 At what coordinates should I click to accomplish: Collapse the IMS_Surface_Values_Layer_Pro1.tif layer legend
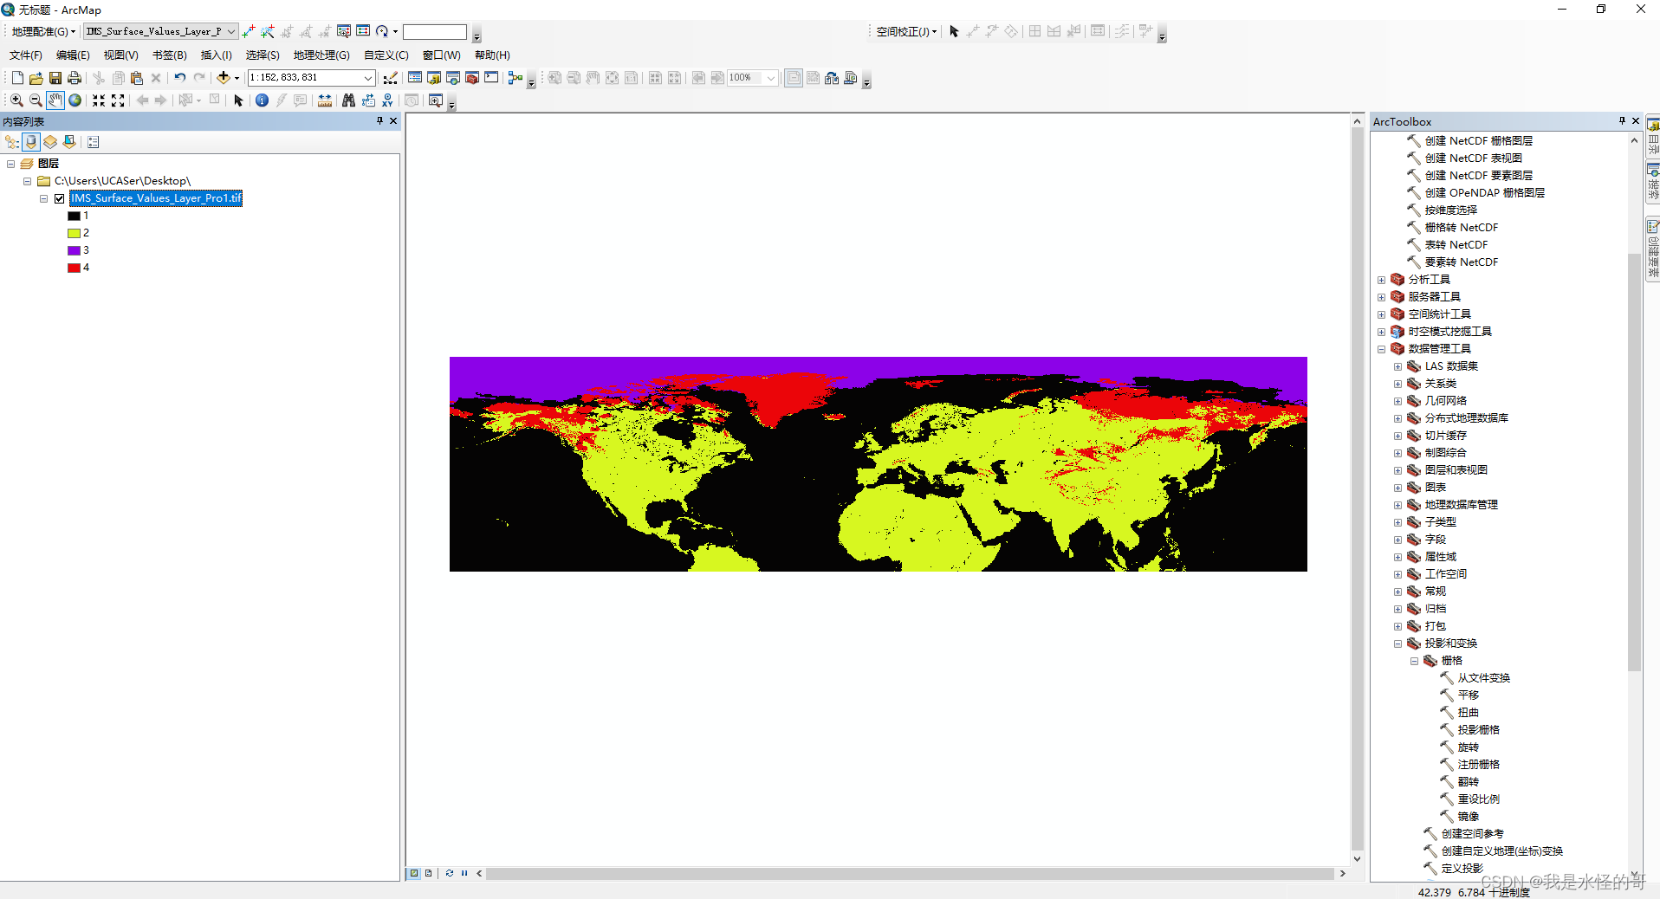(x=43, y=197)
